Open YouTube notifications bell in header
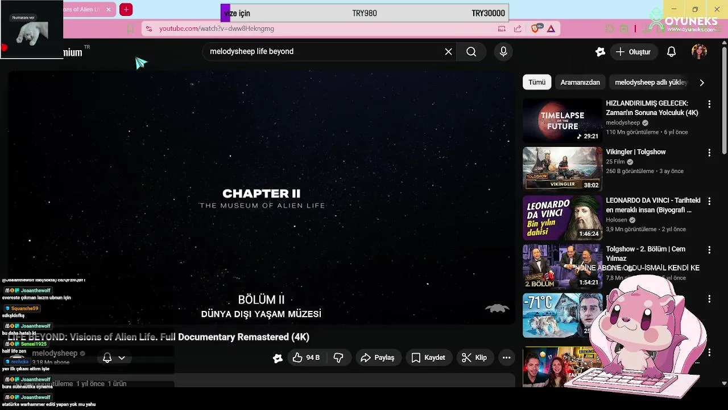Viewport: 728px width, 410px height. pyautogui.click(x=671, y=52)
